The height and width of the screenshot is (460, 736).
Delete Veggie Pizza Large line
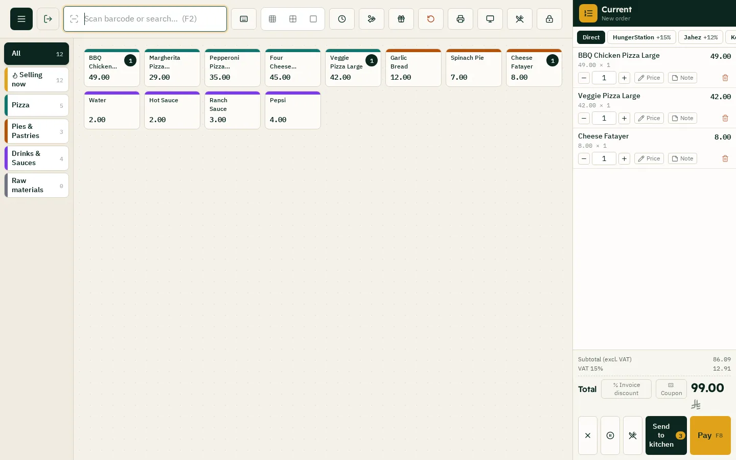pyautogui.click(x=725, y=118)
